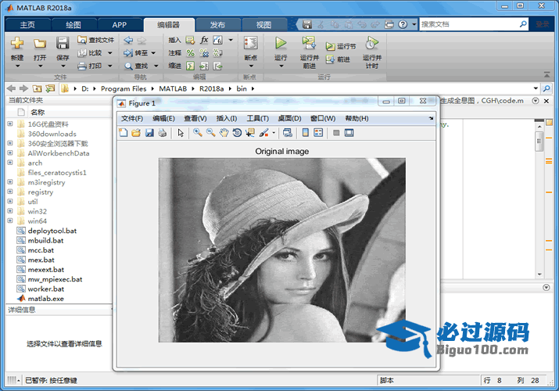
Task: Click Insert Colorbar icon in Figure toolbar
Action: point(305,133)
